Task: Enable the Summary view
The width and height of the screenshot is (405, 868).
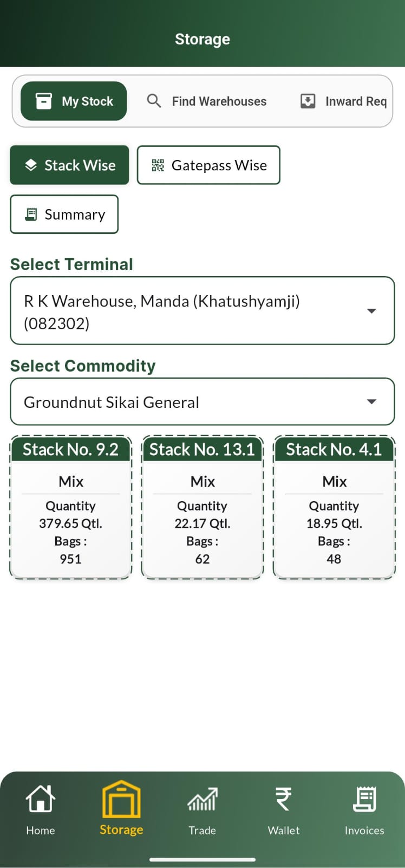Action: point(64,214)
